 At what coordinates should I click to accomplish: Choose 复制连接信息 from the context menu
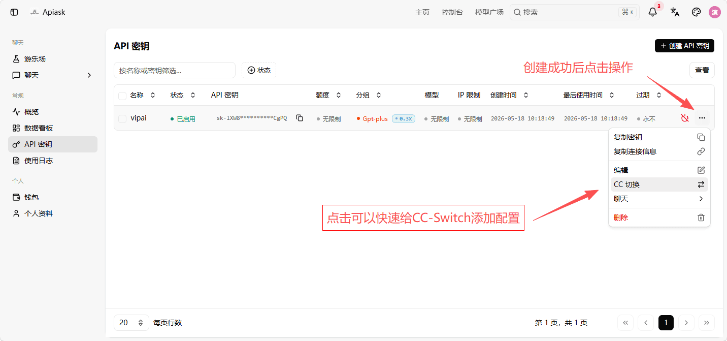659,151
